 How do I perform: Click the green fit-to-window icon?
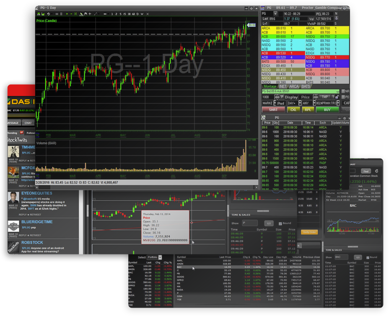pyautogui.click(x=75, y=14)
